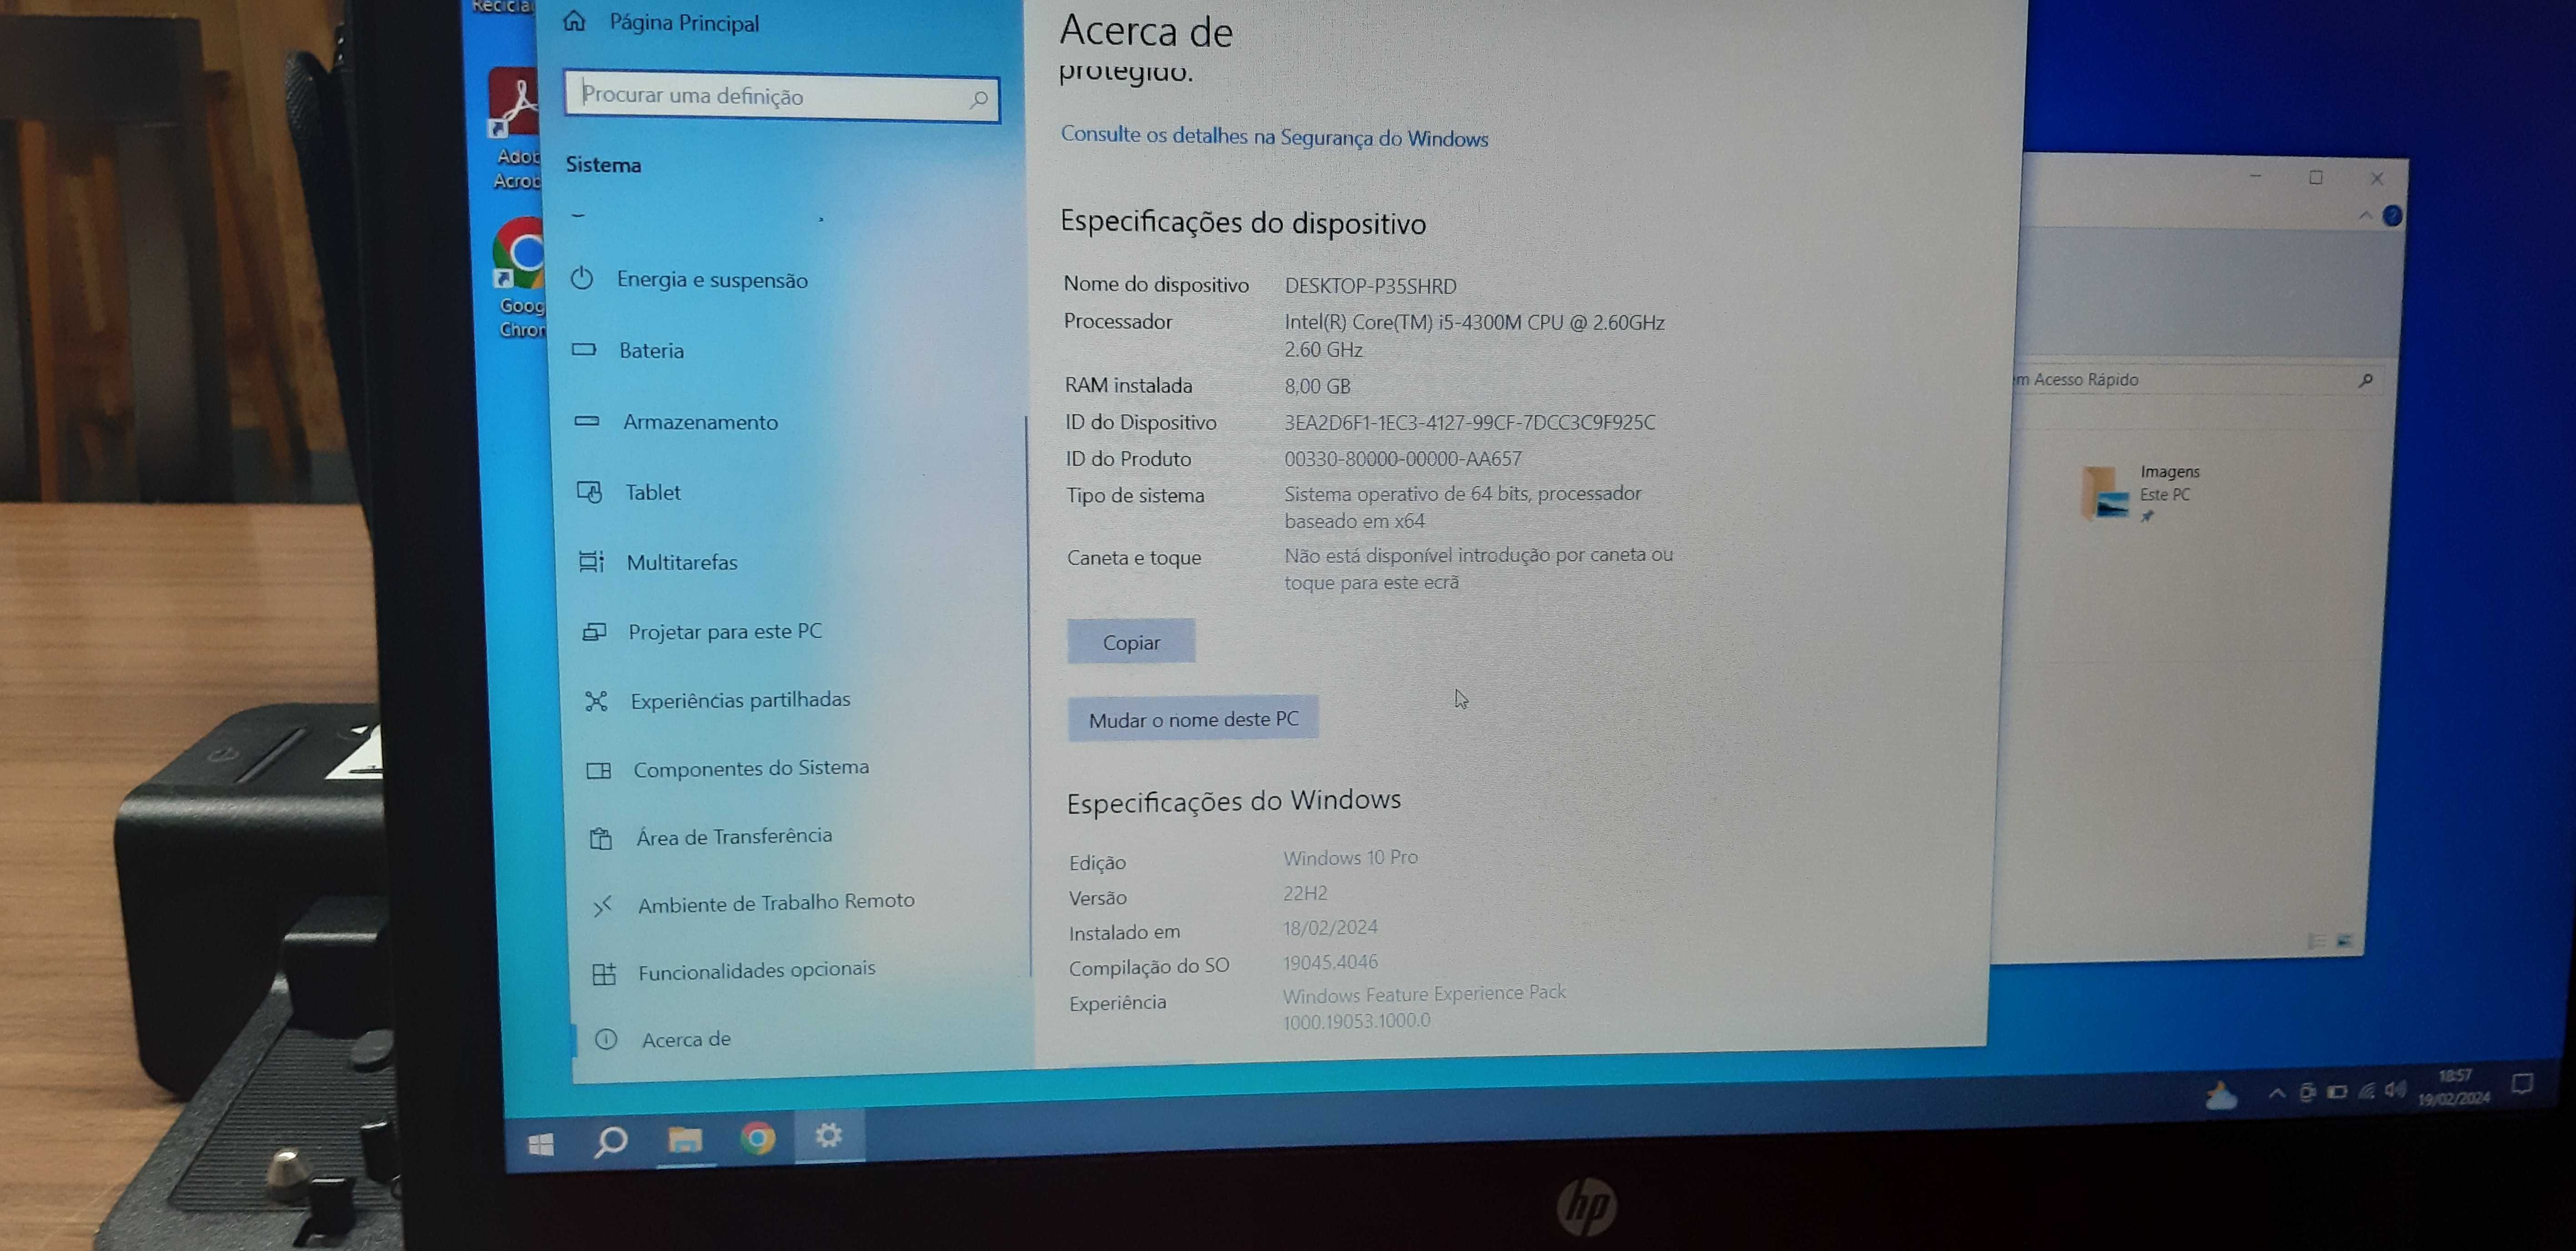Open Componentes do Sistema page
This screenshot has height=1251, width=2576.
point(751,768)
